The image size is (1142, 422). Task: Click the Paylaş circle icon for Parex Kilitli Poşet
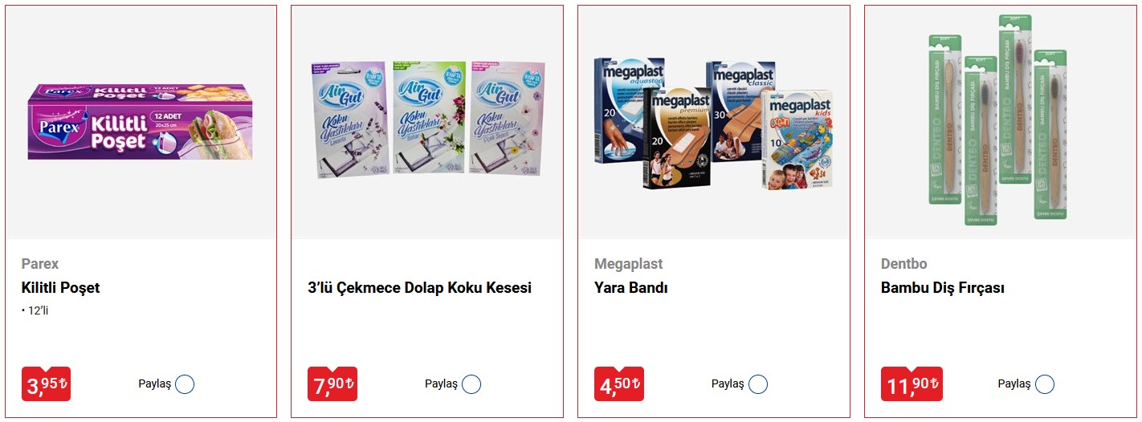(185, 384)
